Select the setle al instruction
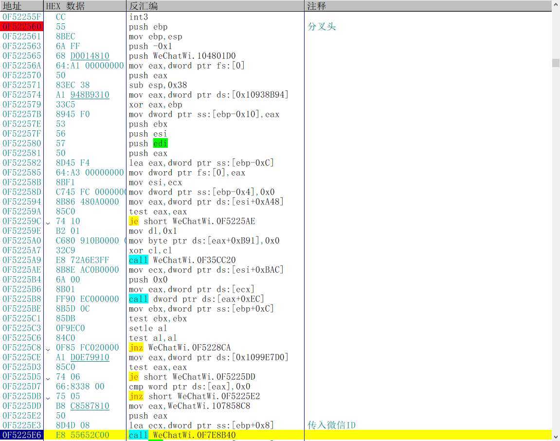560x441 pixels. [148, 328]
